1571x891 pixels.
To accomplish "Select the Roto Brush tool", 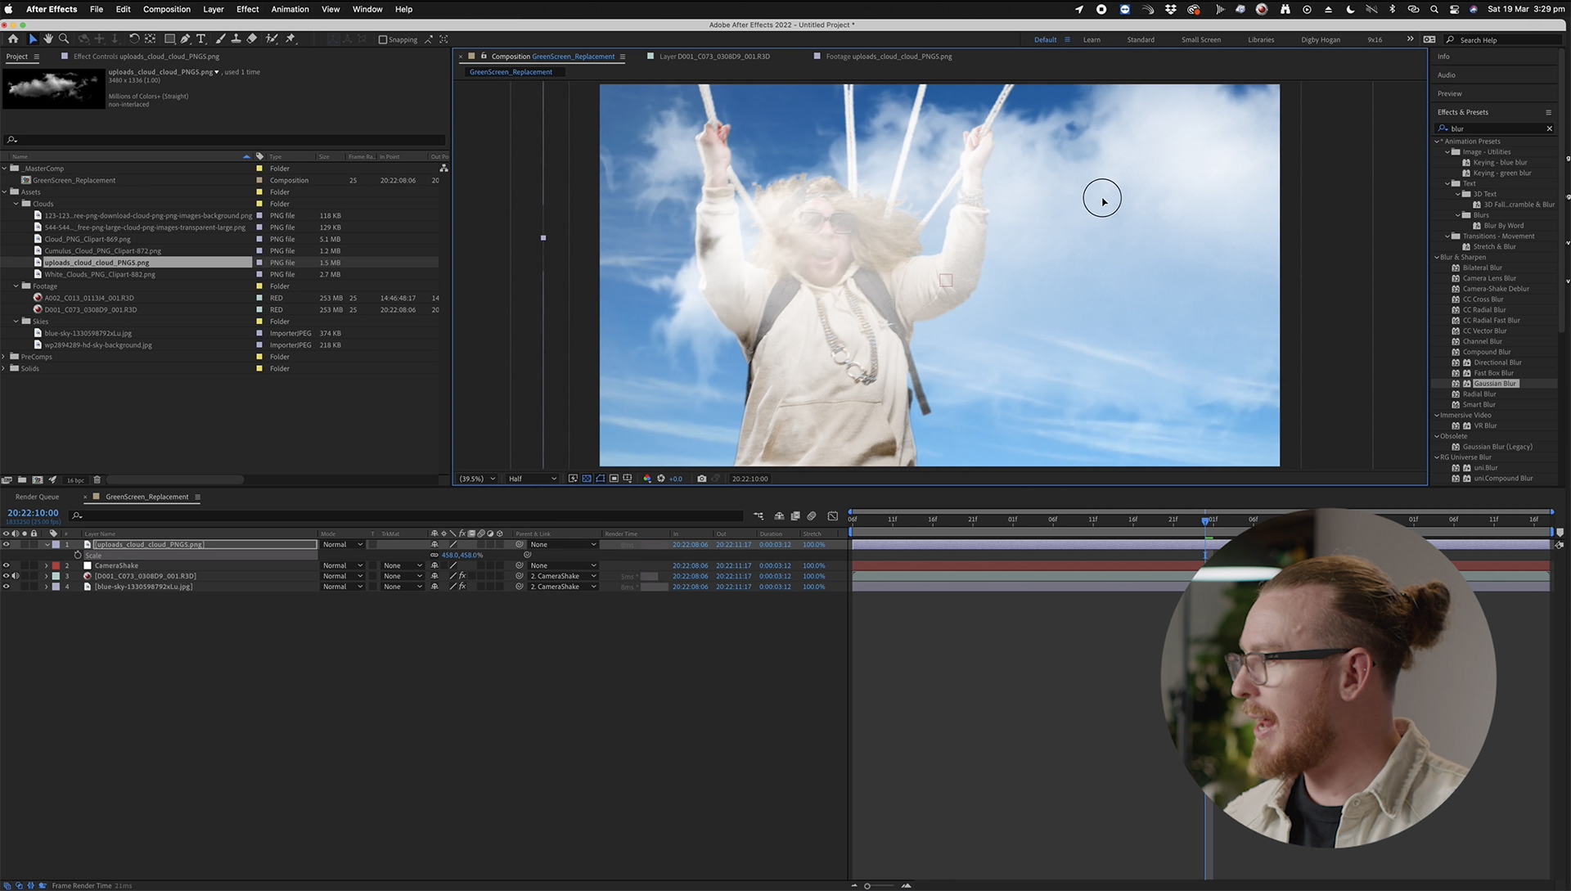I will coord(272,39).
